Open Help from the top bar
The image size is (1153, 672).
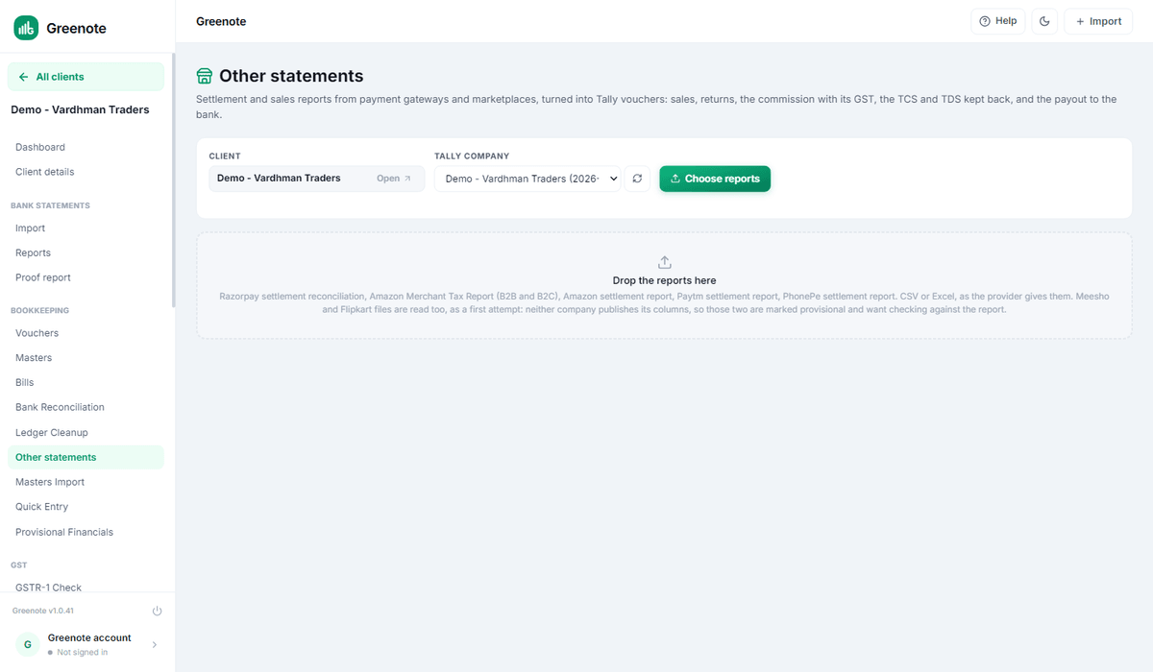point(997,21)
